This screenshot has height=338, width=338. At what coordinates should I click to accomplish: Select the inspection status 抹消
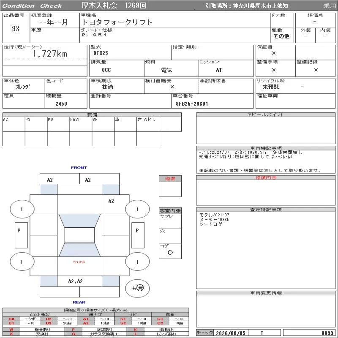107,87
